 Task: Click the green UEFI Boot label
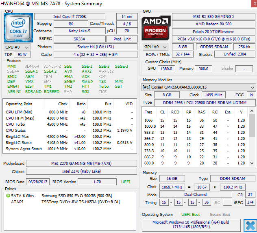190,215
